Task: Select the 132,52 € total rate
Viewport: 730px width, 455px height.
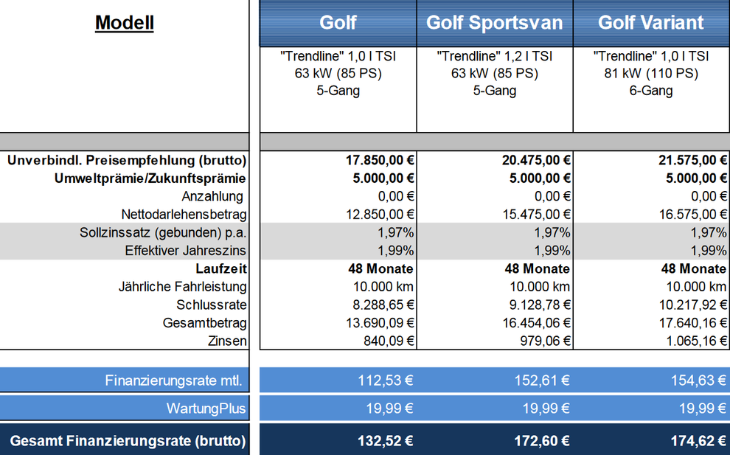Action: tap(386, 440)
